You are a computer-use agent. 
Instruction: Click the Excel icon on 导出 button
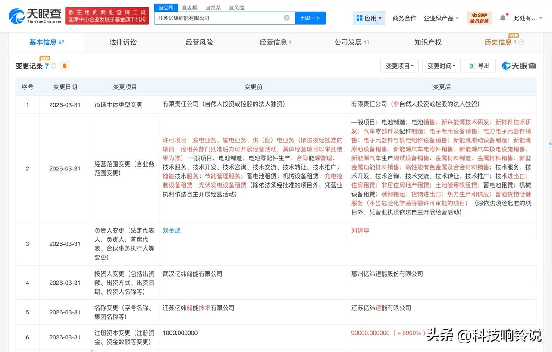[472, 66]
